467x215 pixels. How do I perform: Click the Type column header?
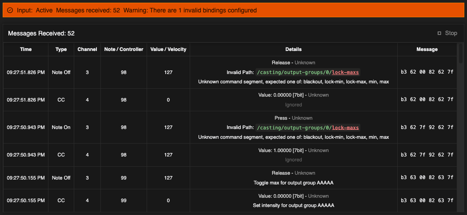click(x=61, y=49)
